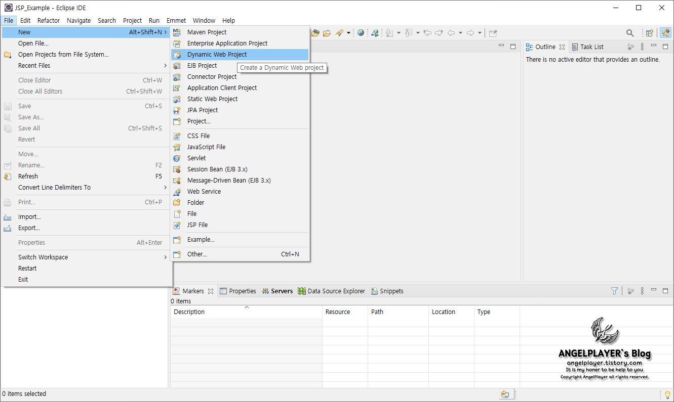
Task: Open the Emmet menu
Action: [176, 21]
